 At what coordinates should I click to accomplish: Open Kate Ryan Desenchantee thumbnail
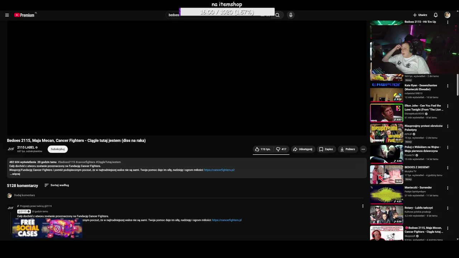point(387,93)
